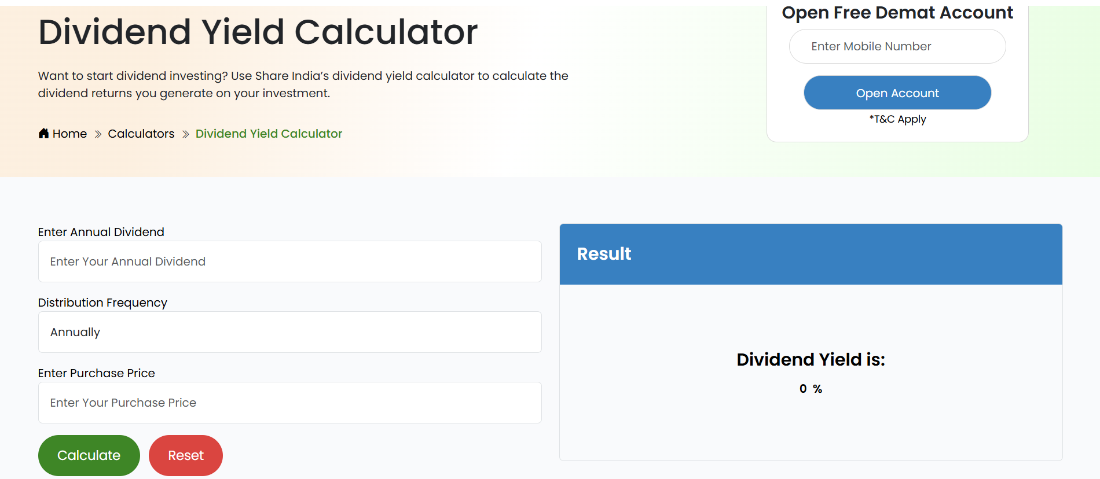Click the Home house icon in breadcrumb
The image size is (1100, 479).
tap(43, 133)
